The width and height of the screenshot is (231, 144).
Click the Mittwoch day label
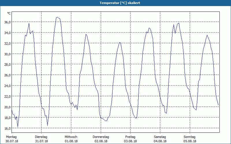pos(71,137)
